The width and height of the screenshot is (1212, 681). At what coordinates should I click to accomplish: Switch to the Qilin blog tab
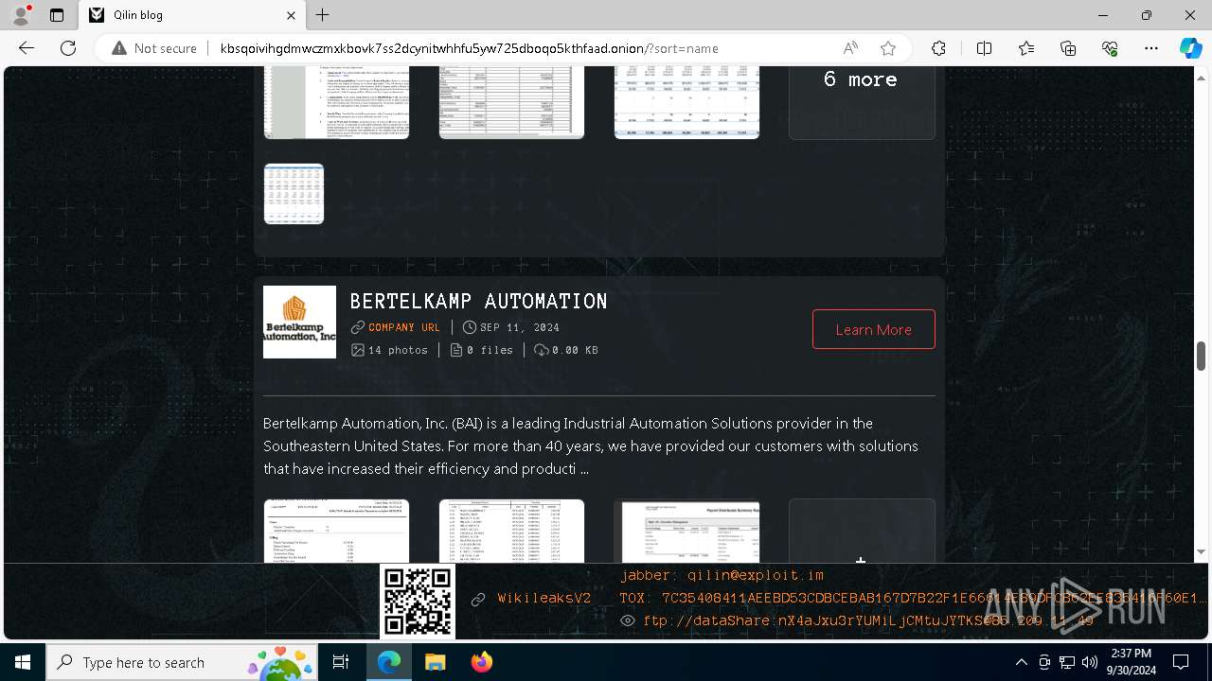click(x=192, y=15)
